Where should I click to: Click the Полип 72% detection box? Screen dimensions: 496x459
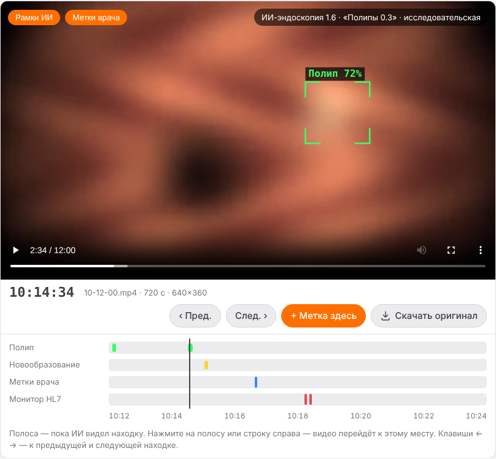point(338,112)
